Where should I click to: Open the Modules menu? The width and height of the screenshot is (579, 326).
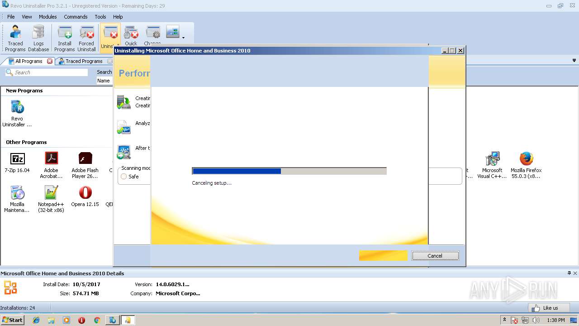click(47, 17)
